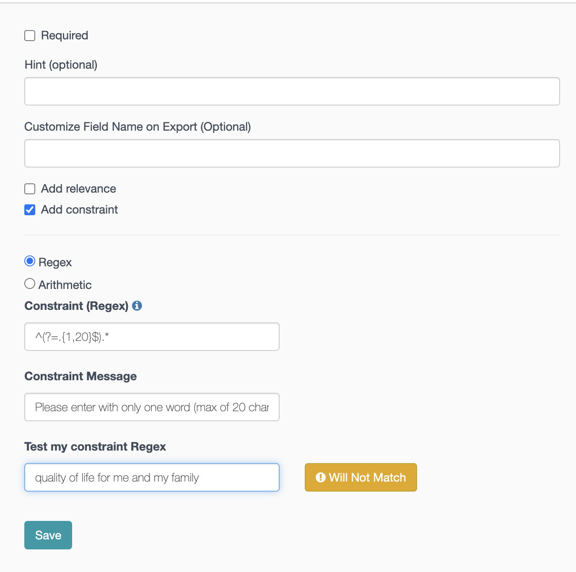576x572 pixels.
Task: Click the "Constraint (Regex)" bold label text
Action: [76, 306]
